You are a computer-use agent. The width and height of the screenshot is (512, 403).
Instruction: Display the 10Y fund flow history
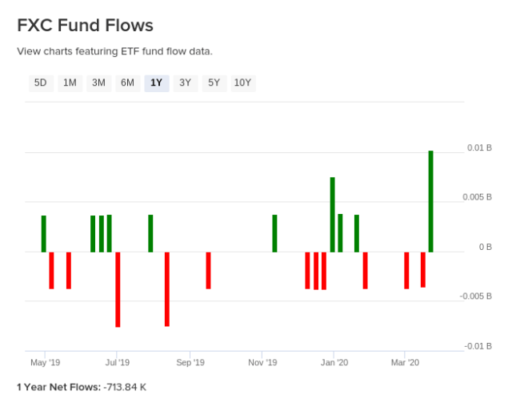[x=242, y=83]
